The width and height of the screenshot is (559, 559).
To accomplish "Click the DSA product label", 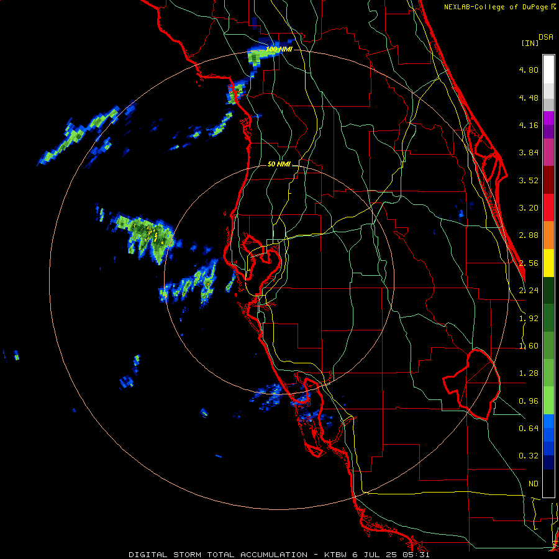I will point(546,37).
